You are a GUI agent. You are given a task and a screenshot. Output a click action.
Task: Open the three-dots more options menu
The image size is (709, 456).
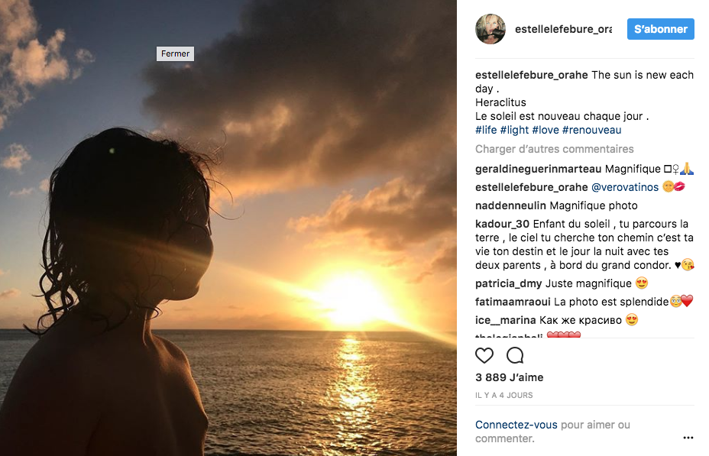tap(688, 438)
